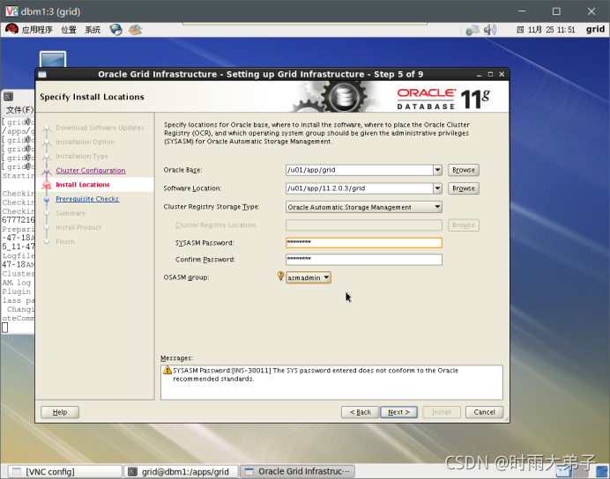Screen dimensions: 610x479
Task: Launch the web browser globe icon
Action: [115, 30]
